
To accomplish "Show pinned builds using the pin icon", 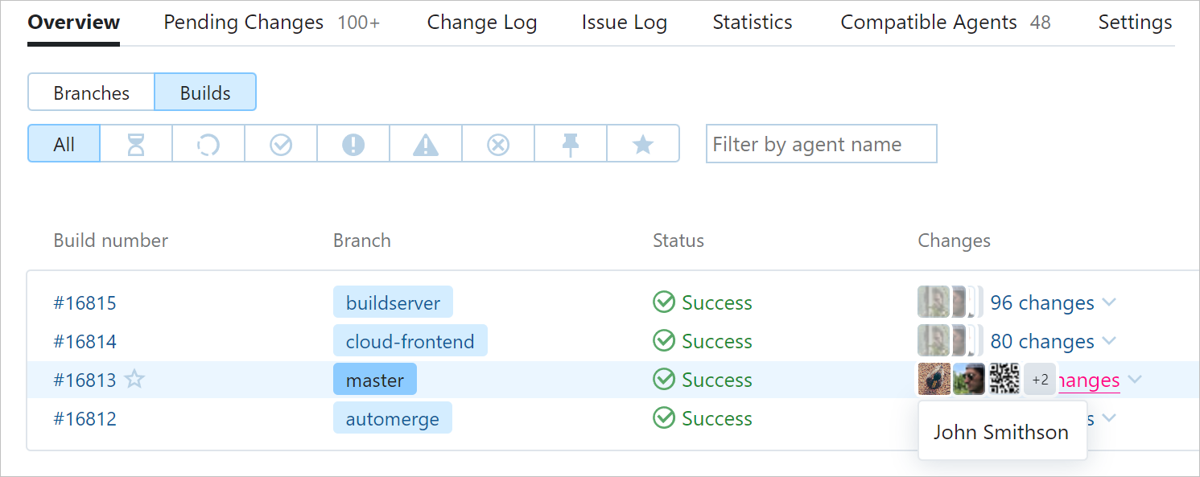I will (x=571, y=144).
